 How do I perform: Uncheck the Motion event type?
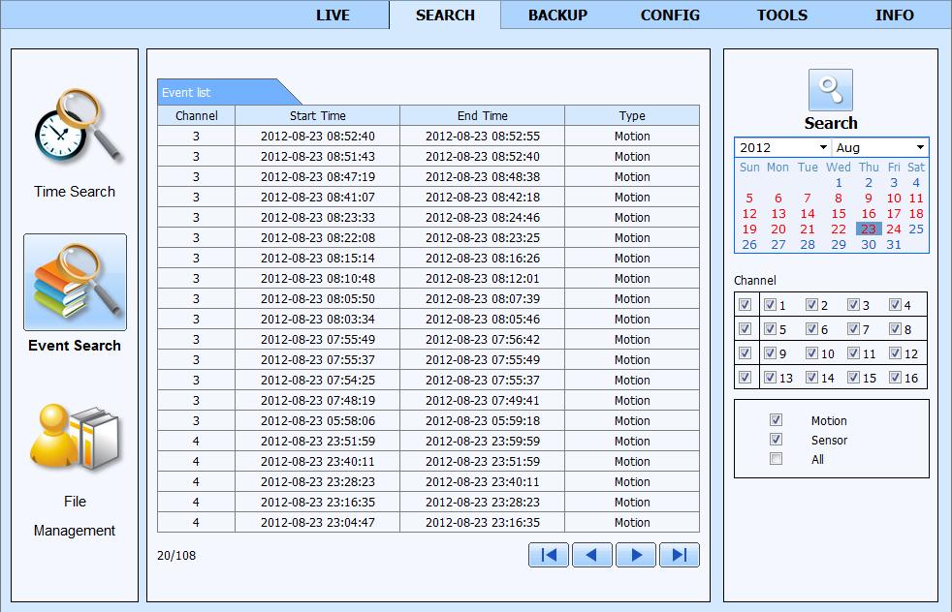[x=776, y=419]
